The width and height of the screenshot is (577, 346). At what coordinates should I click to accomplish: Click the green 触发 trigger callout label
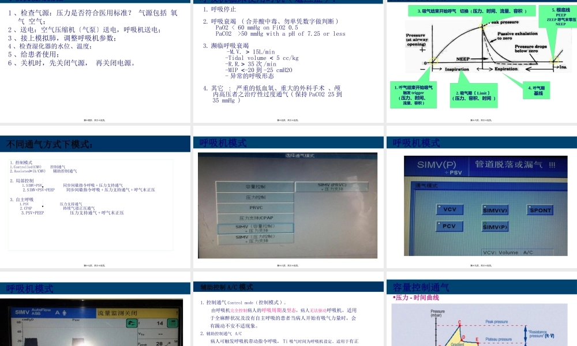tap(413, 95)
